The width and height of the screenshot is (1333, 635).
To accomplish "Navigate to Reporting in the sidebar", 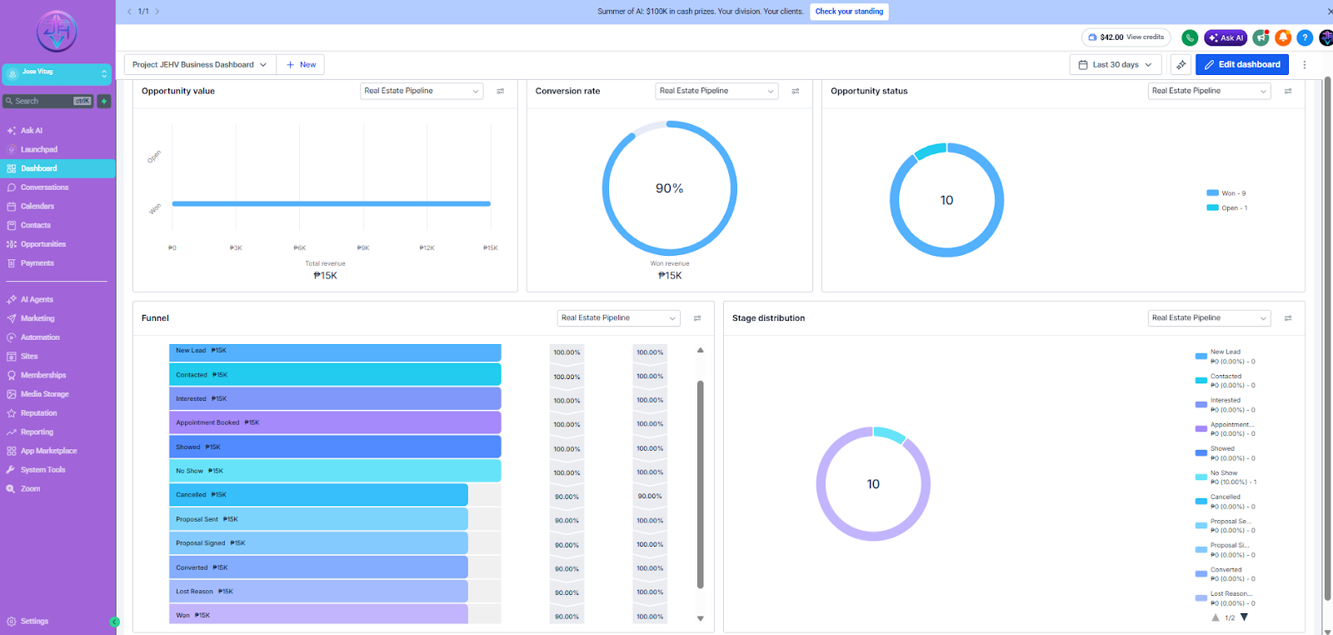I will pos(37,432).
